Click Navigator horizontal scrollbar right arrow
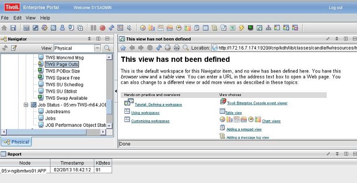This screenshot has height=183, width=357. (103, 132)
